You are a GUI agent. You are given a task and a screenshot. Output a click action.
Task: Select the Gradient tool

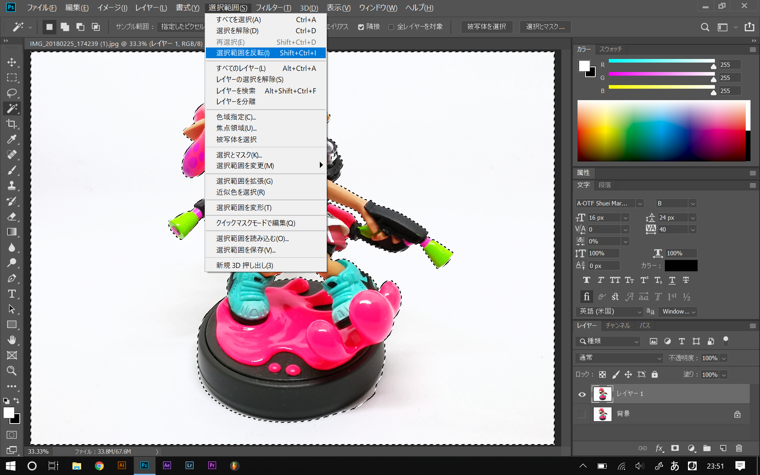[x=12, y=232]
